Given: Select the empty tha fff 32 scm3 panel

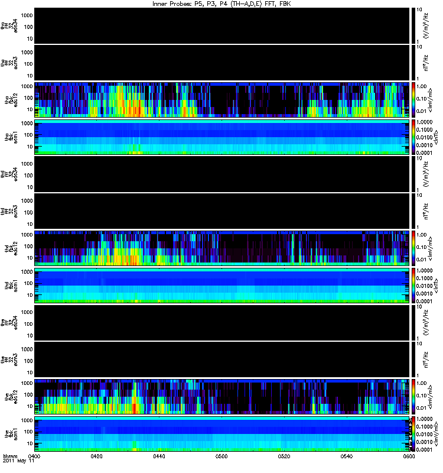Looking at the screenshot, I should click(x=222, y=63).
